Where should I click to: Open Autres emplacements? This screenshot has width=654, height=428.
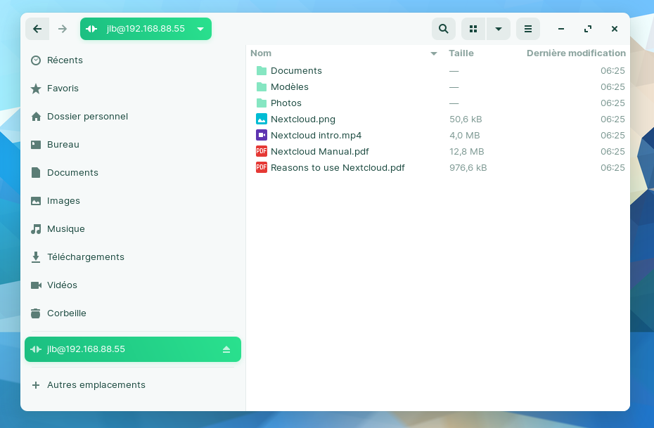(x=96, y=385)
